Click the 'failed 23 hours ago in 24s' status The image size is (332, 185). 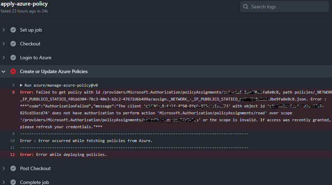24,11
